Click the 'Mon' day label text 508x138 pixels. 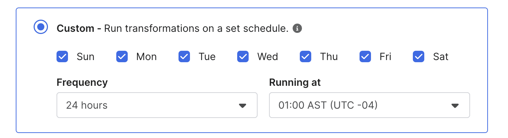pos(146,56)
